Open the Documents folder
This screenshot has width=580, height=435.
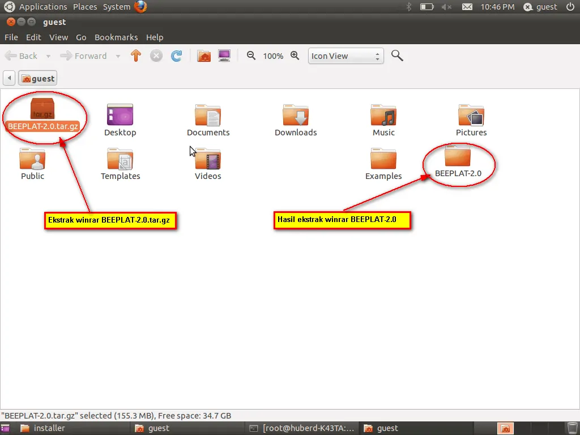click(208, 120)
